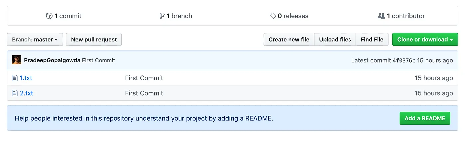Click PradeepGopalgowda's avatar image
This screenshot has width=466, height=147.
click(x=17, y=60)
